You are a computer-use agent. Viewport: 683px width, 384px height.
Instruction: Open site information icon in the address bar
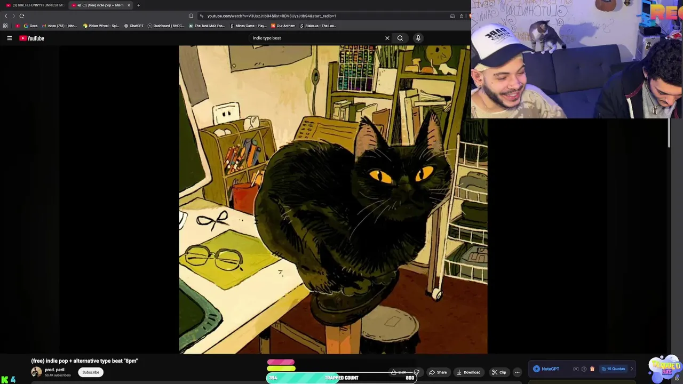point(202,16)
